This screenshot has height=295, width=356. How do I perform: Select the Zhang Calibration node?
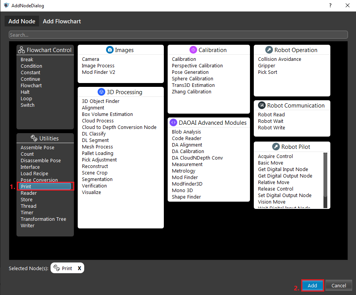pos(192,92)
